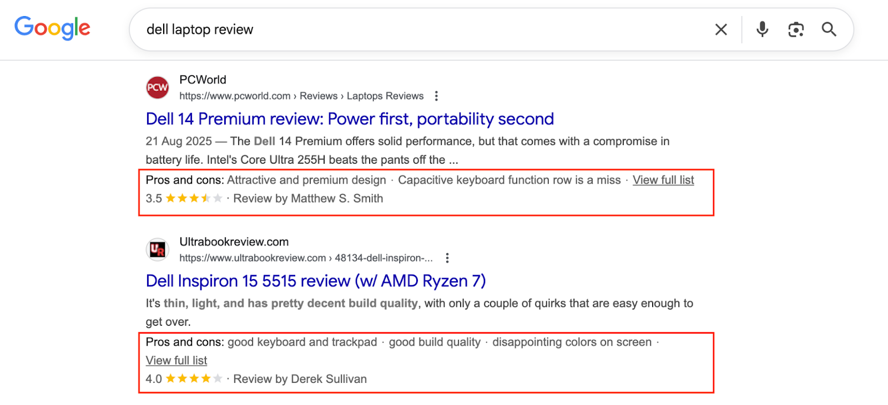Click the Google logo
Viewport: 888px width, 405px height.
pyautogui.click(x=52, y=28)
